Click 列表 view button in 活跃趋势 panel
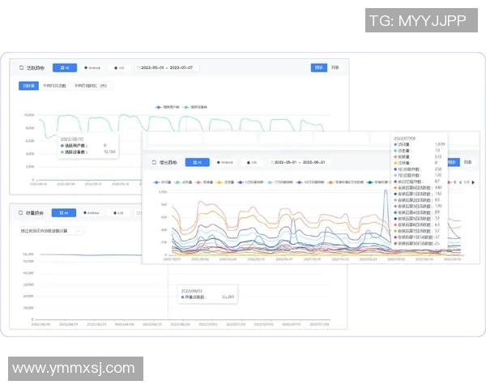 click(335, 68)
